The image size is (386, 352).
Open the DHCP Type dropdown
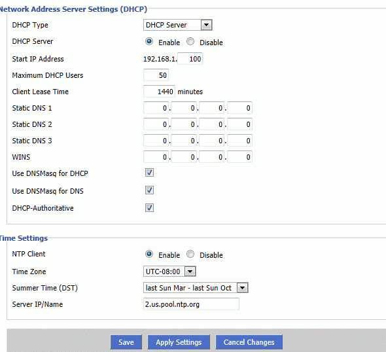(x=178, y=25)
